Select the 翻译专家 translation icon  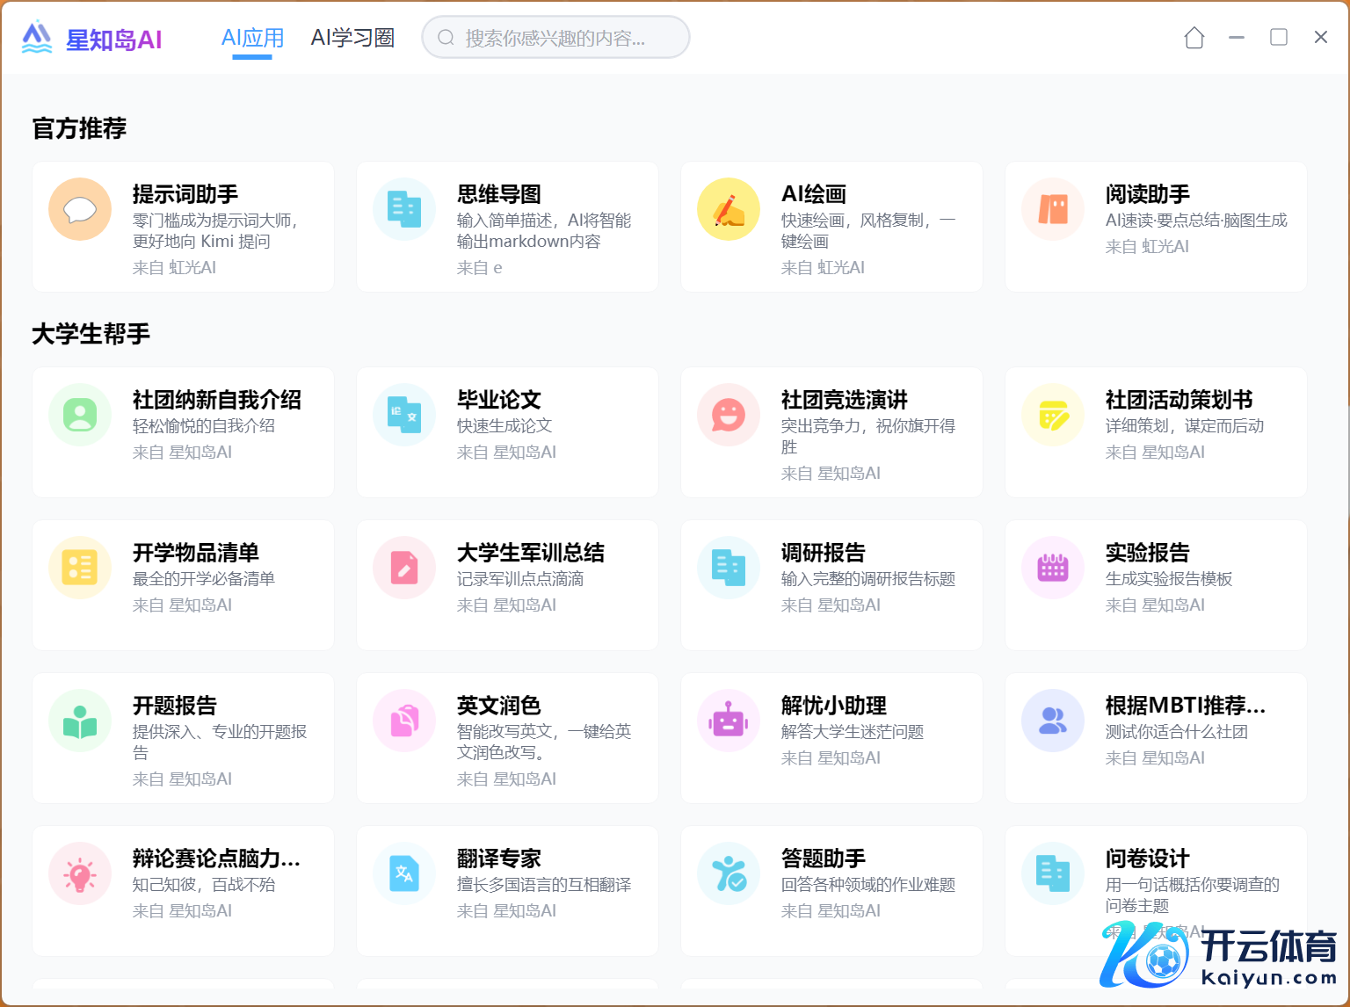[404, 873]
